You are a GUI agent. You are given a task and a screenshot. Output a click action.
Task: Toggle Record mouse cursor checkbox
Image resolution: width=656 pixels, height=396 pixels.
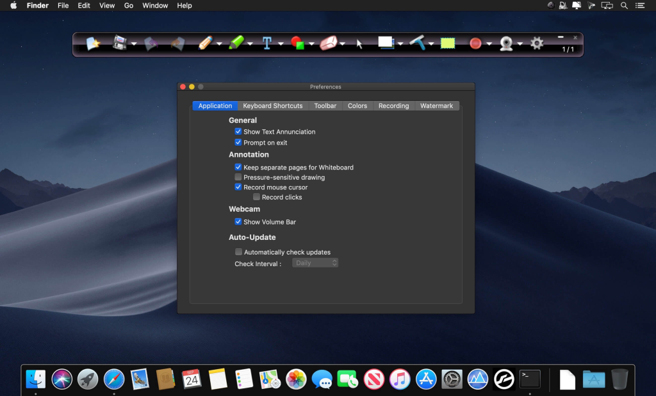238,187
